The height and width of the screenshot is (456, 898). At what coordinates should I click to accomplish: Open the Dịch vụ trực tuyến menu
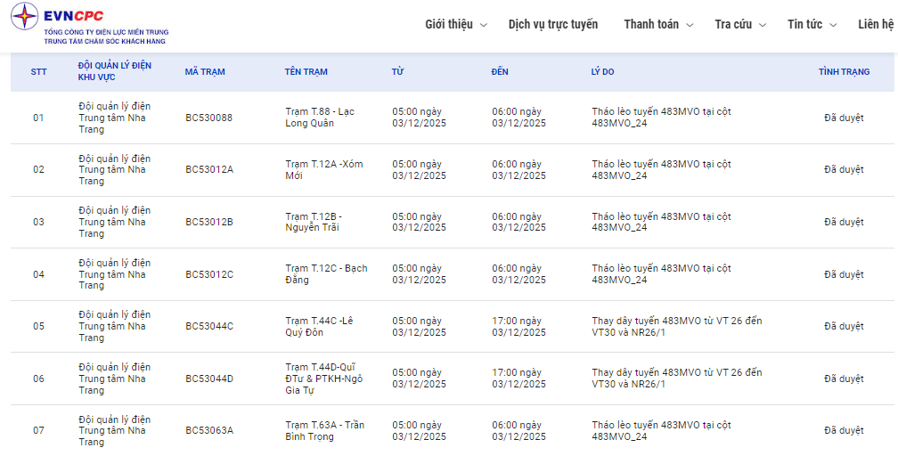pos(553,24)
